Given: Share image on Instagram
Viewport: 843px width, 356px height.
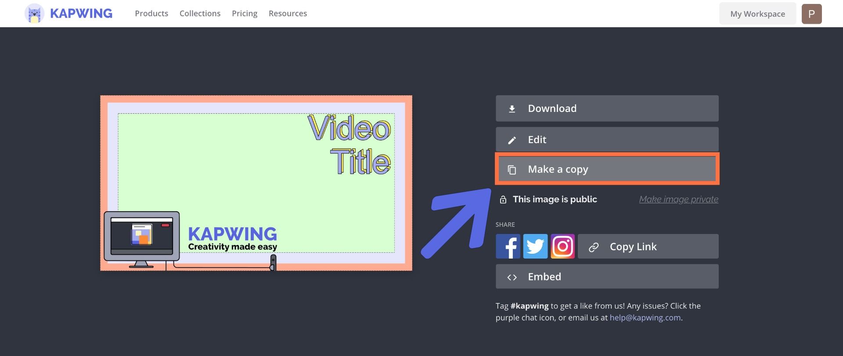Looking at the screenshot, I should 562,246.
